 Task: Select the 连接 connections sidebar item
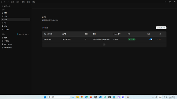tap(15, 19)
